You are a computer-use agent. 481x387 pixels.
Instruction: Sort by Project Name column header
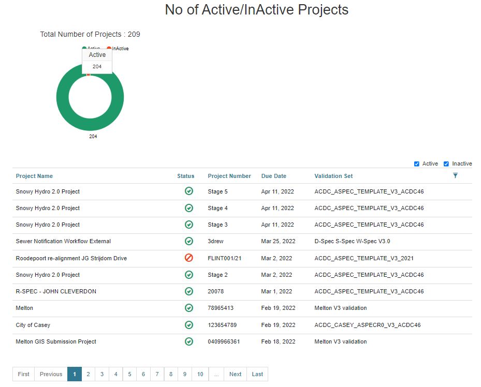(x=34, y=176)
